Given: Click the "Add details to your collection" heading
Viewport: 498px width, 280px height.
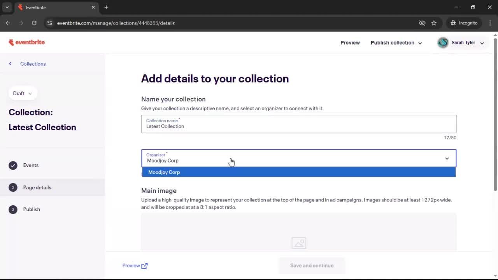Looking at the screenshot, I should tap(215, 79).
